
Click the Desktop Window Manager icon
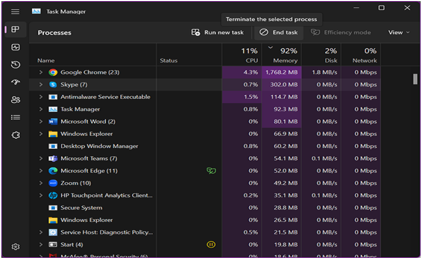coord(53,146)
